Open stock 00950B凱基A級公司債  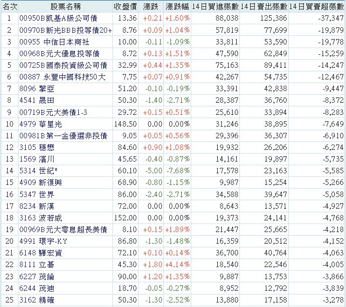coord(58,18)
